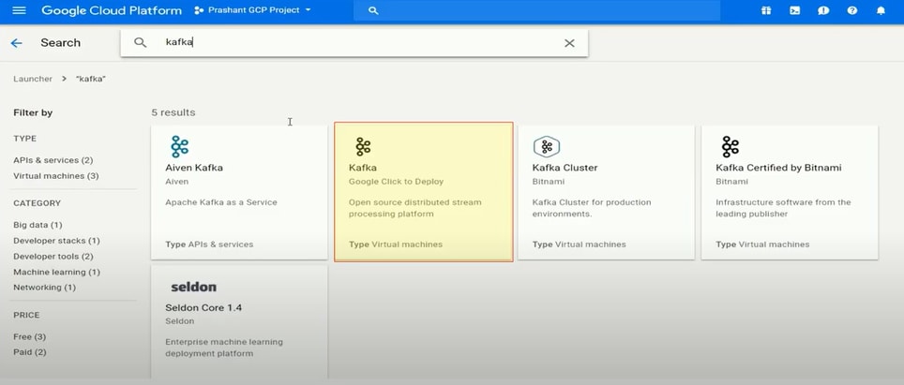Open the gift free trial icon
This screenshot has height=385, width=904.
[x=765, y=10]
